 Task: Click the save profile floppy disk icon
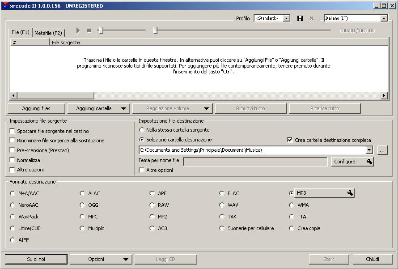click(x=300, y=18)
